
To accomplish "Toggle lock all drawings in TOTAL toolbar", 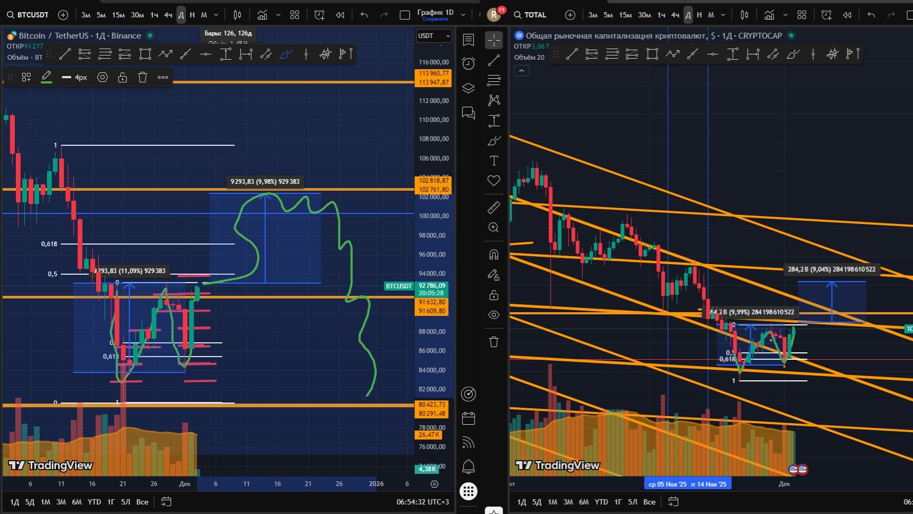I will [x=494, y=295].
